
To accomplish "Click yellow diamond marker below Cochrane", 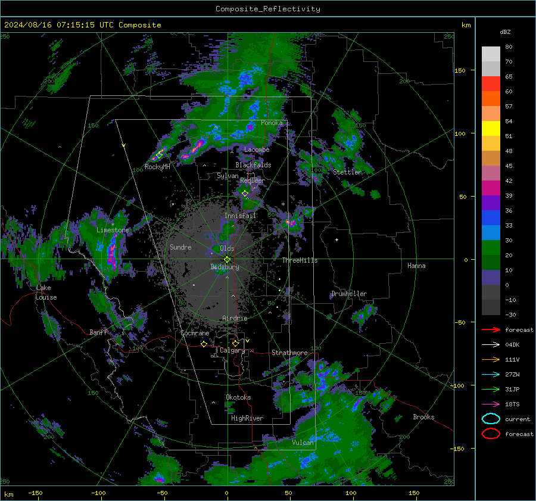I will (204, 344).
